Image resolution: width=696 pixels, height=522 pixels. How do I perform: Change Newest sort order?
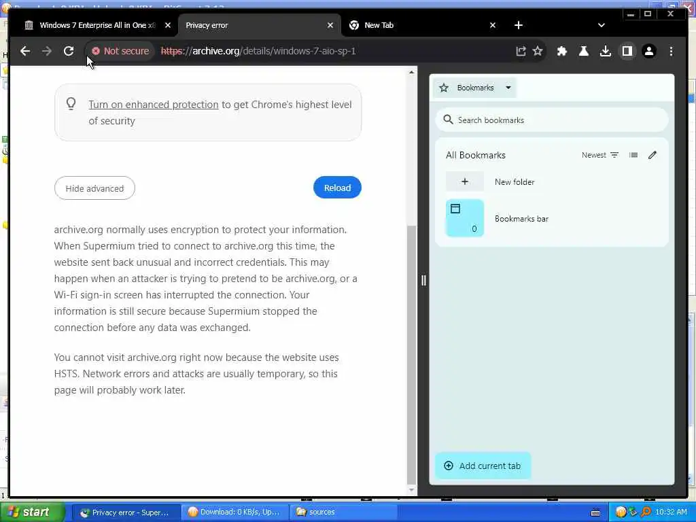(x=600, y=155)
